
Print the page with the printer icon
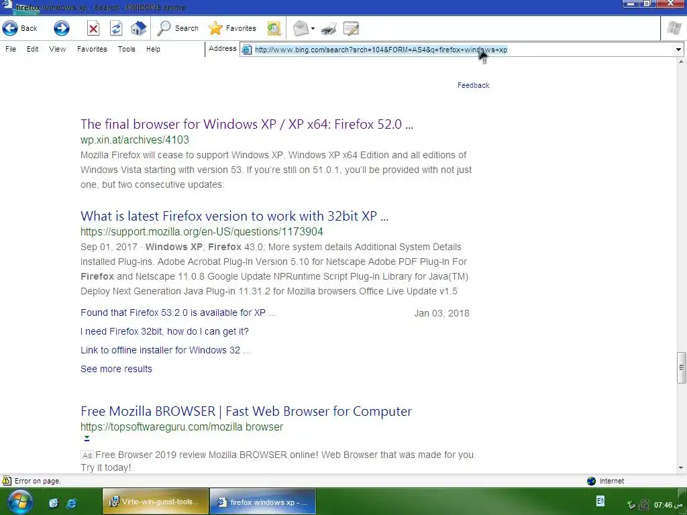[x=329, y=29]
